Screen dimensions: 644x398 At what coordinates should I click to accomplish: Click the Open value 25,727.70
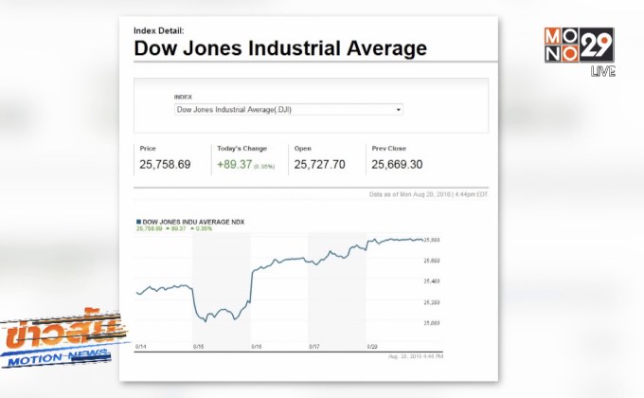pos(319,165)
